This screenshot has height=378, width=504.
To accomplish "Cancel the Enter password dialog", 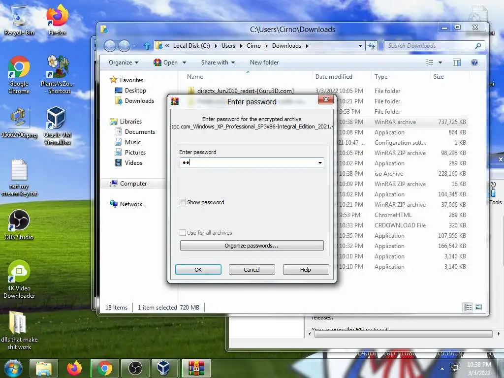I will coord(252,270).
